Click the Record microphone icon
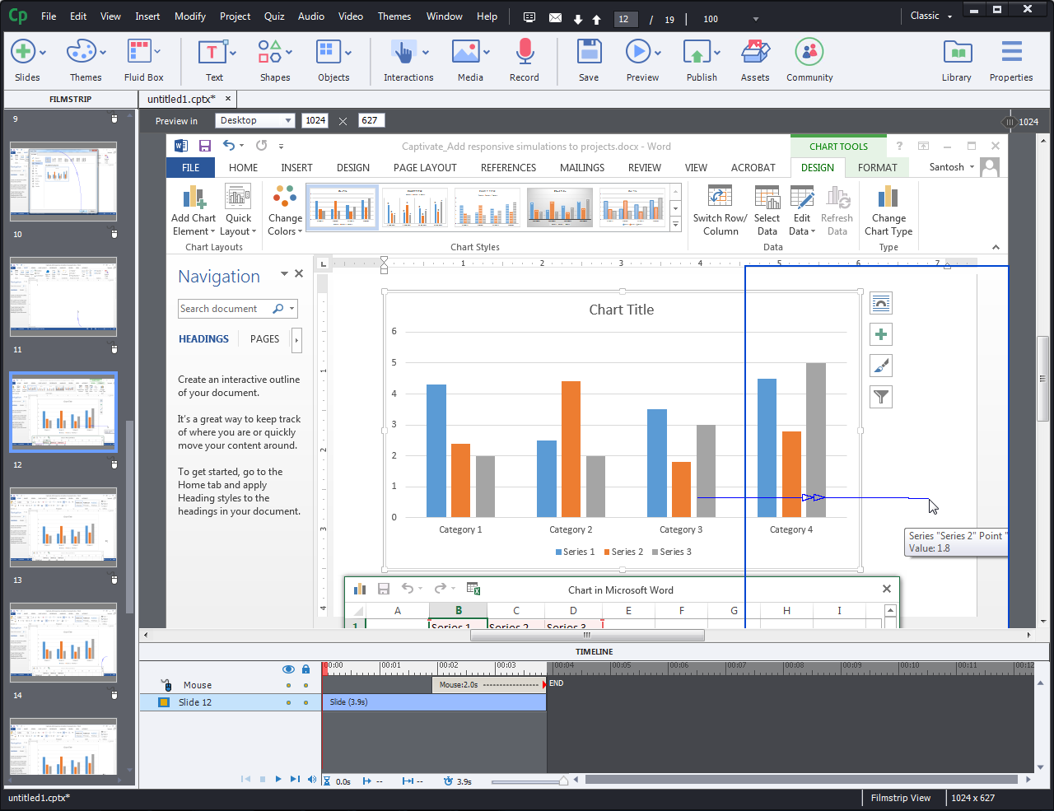Screen dimensions: 1054x811 525,52
